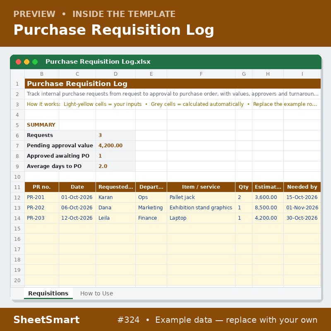Click the Approved awaiting PO value 1
This screenshot has height=331, width=331.
pos(115,156)
